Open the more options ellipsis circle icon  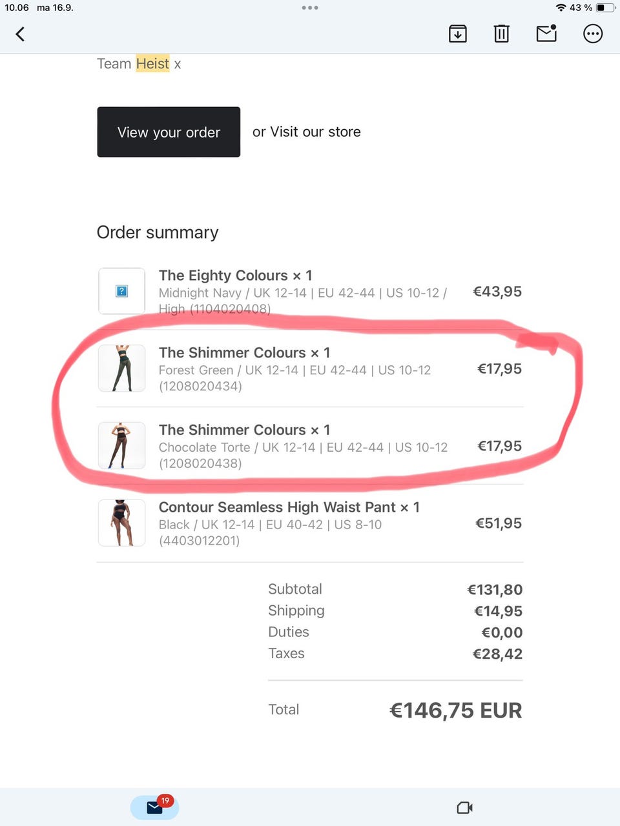pos(593,34)
